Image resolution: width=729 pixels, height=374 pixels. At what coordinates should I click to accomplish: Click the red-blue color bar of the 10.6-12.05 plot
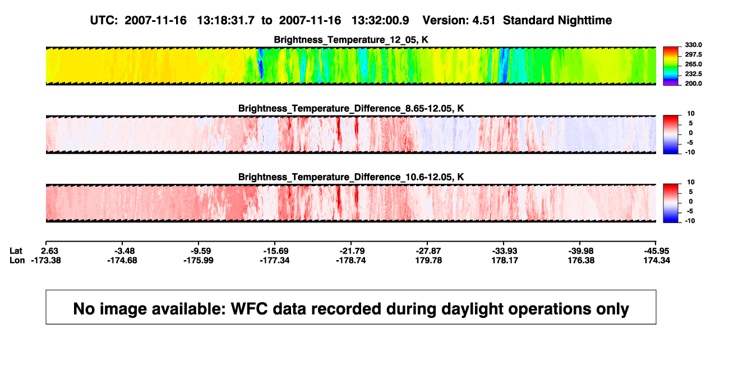(x=671, y=203)
